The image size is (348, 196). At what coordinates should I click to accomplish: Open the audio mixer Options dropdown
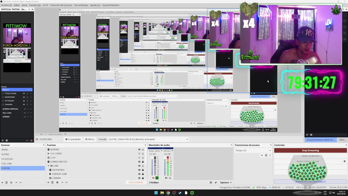click(x=226, y=182)
